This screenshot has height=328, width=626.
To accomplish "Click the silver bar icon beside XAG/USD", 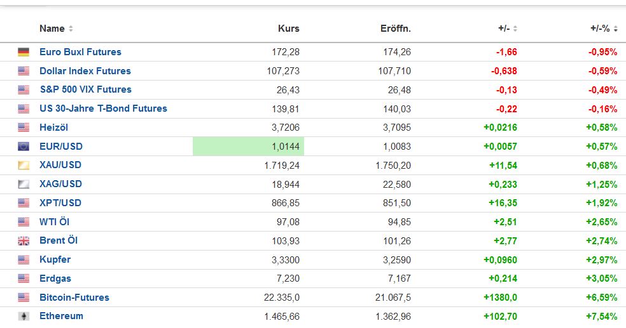I will click(x=24, y=184).
